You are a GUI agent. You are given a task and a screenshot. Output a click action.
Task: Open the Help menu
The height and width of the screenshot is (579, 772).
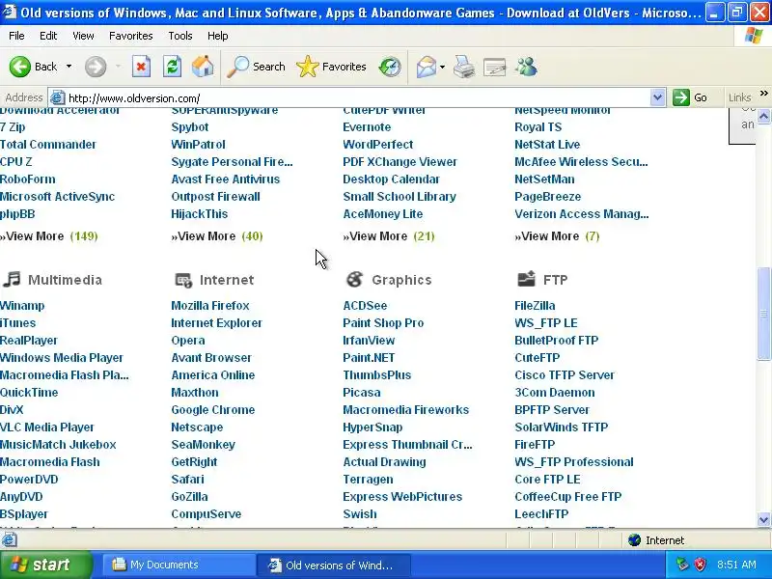[218, 36]
